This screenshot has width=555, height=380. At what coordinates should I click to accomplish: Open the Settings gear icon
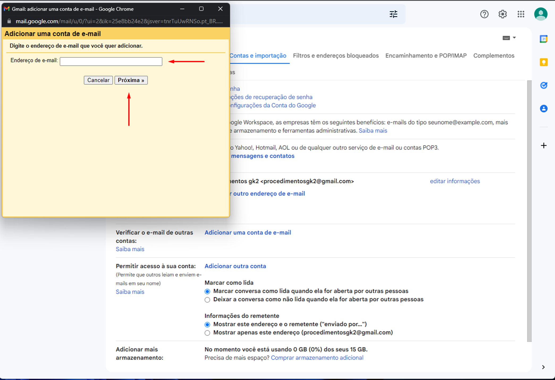502,14
